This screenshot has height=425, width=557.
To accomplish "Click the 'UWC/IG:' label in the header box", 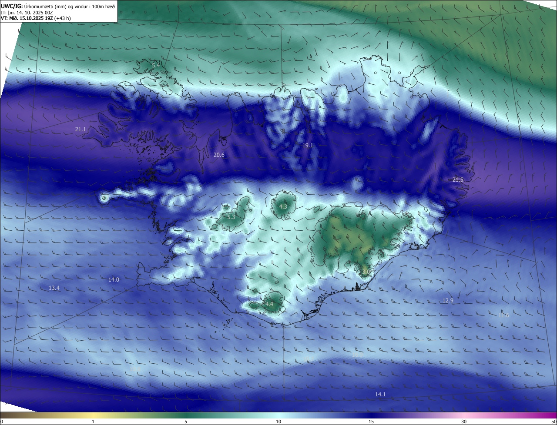I will coord(11,7).
